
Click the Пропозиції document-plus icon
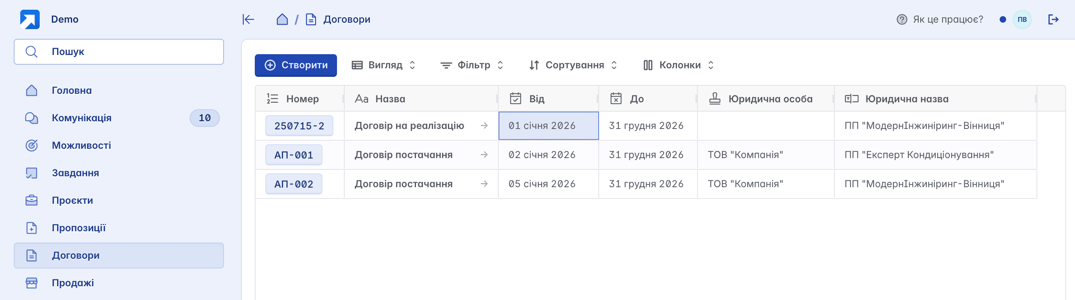pyautogui.click(x=32, y=228)
